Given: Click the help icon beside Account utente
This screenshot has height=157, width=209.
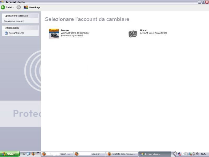Looking at the screenshot, I should coord(6,33).
